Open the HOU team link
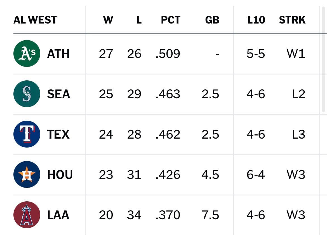 click(60, 174)
